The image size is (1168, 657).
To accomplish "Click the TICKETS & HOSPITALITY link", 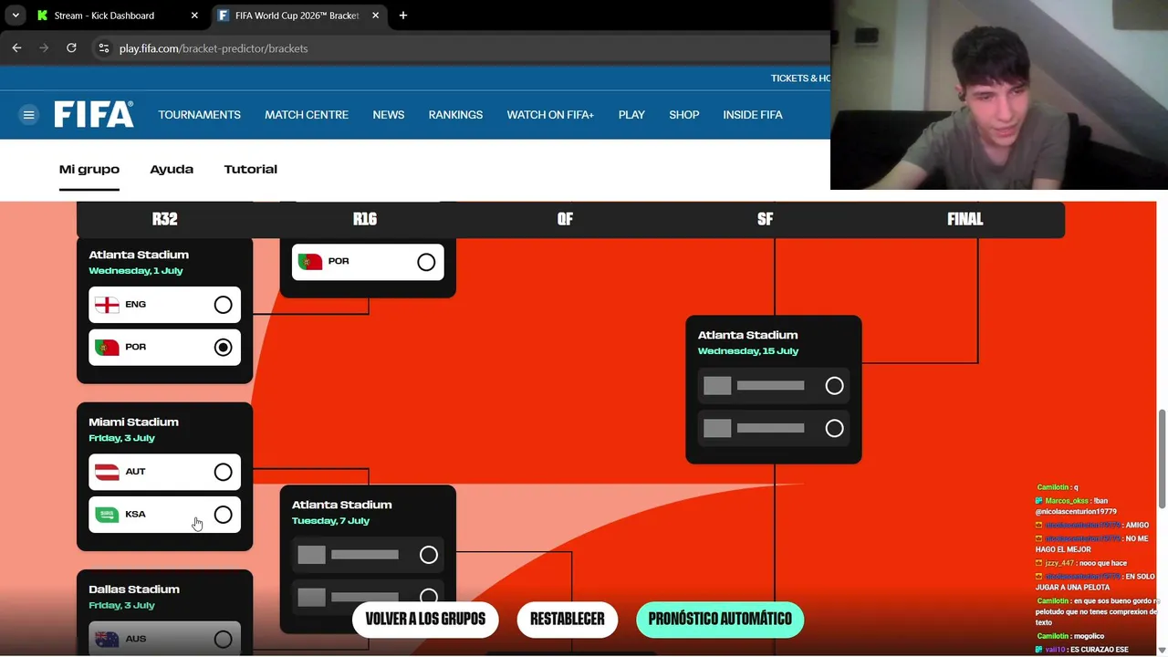I will coord(800,78).
